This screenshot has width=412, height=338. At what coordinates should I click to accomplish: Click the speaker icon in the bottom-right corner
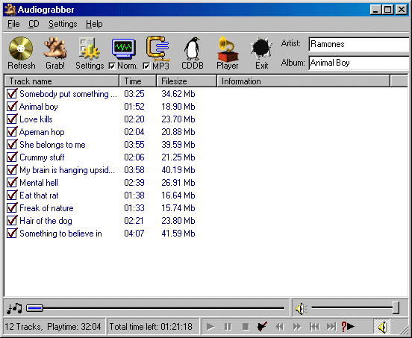point(382,327)
